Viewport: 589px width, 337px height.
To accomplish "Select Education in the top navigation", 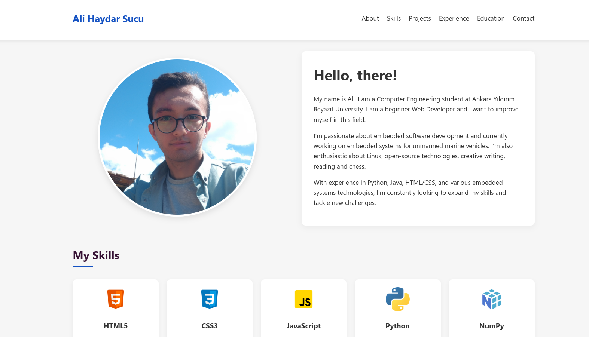I will (491, 18).
